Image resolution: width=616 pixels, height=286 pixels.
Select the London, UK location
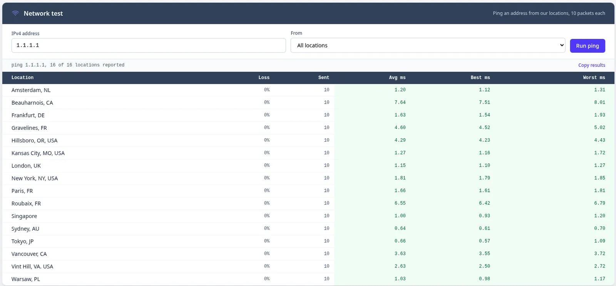point(26,166)
